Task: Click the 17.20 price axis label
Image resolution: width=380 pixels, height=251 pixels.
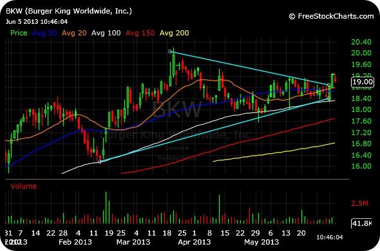Action: pos(361,133)
